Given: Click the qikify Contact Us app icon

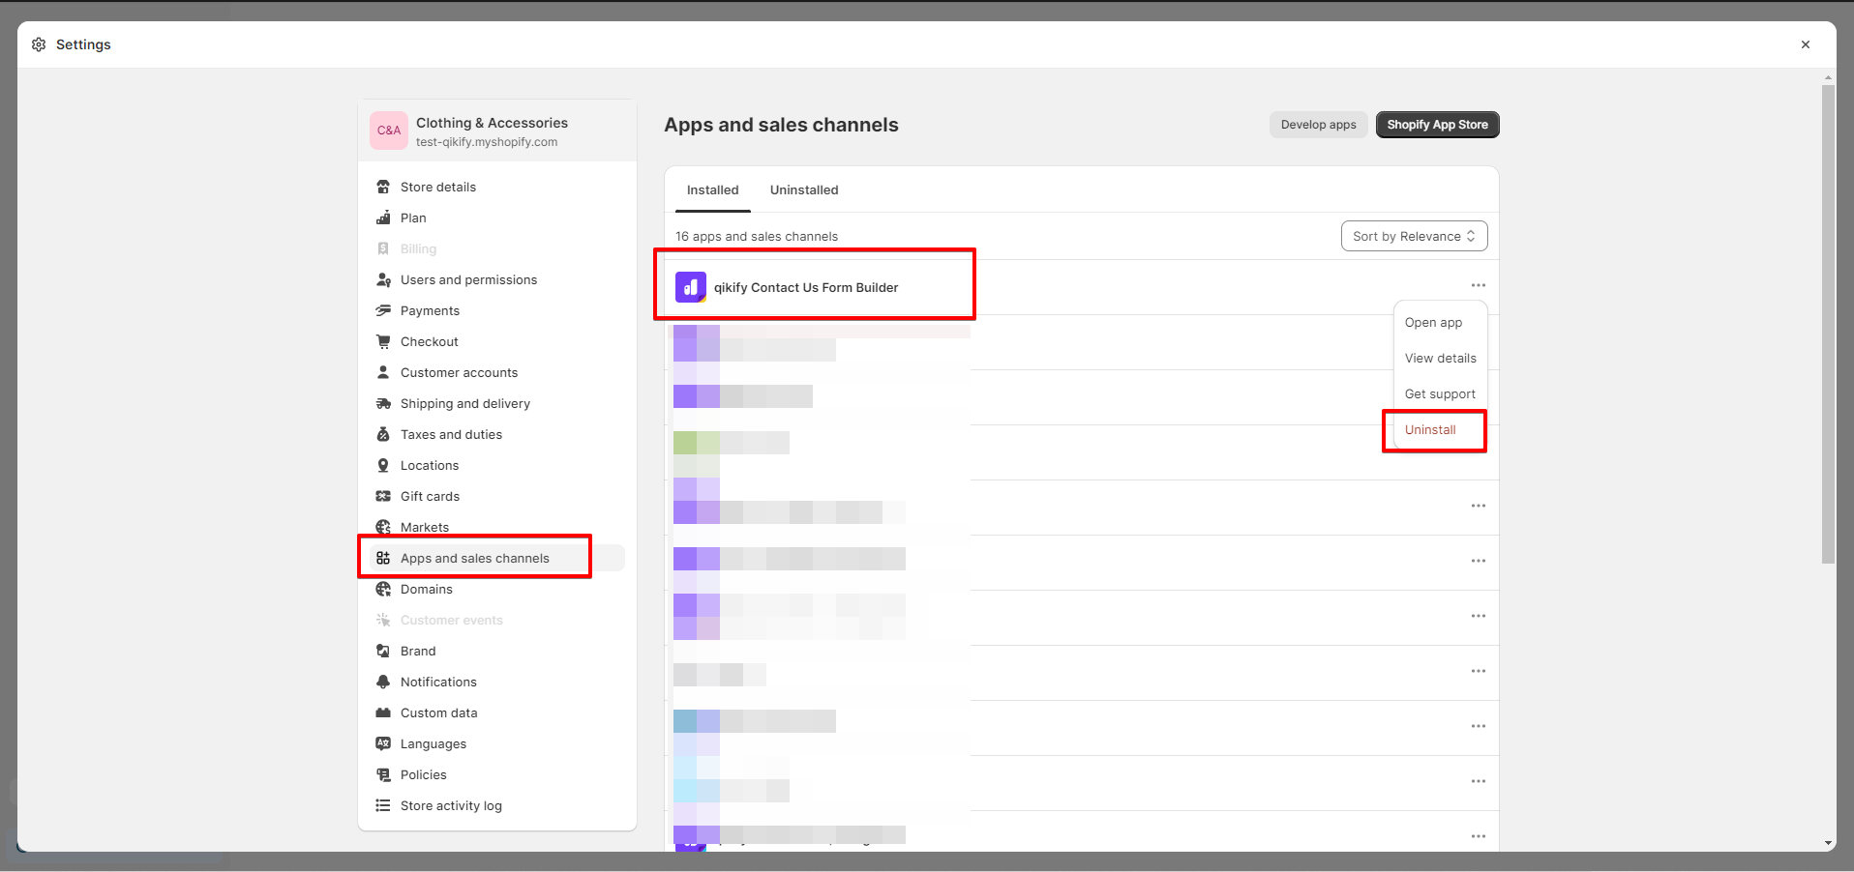Looking at the screenshot, I should coord(690,287).
